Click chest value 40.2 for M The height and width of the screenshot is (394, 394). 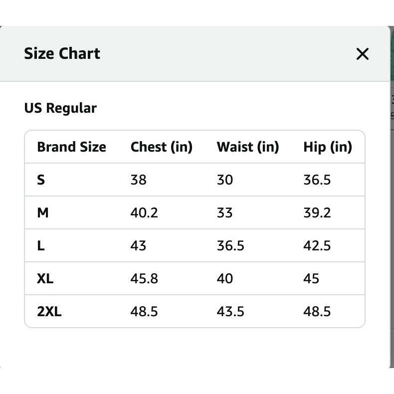point(144,213)
